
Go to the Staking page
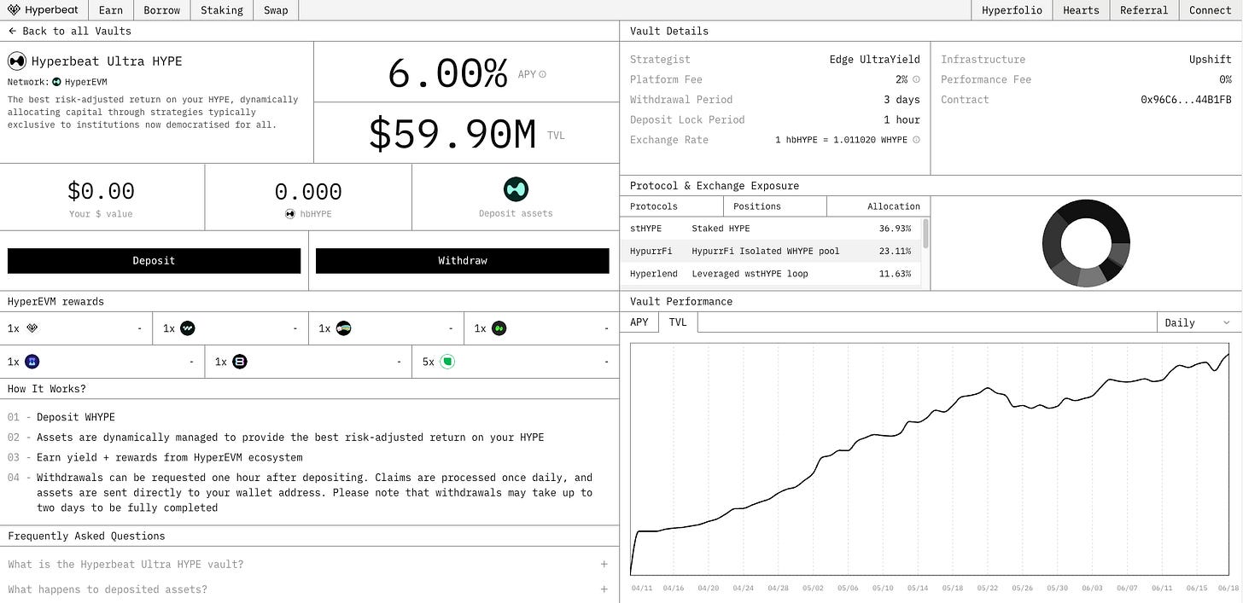222,10
